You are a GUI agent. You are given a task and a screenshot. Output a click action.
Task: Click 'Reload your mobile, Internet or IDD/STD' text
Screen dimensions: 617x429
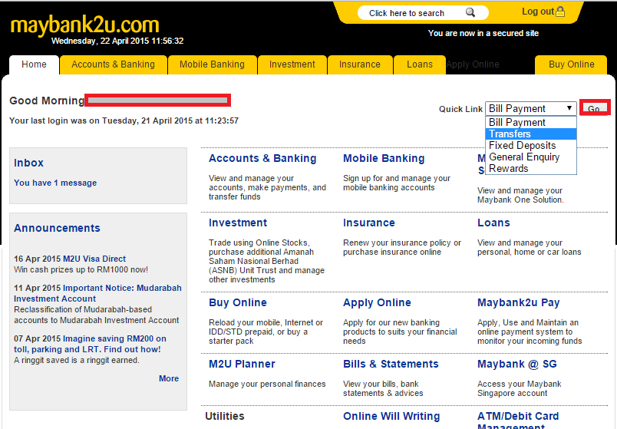pos(266,332)
